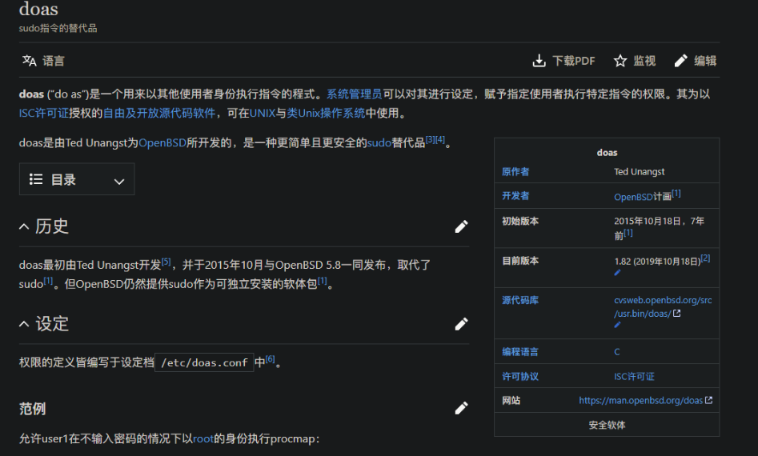This screenshot has height=456, width=758.
Task: Click citation [2] beside 1.82 version
Action: click(706, 258)
